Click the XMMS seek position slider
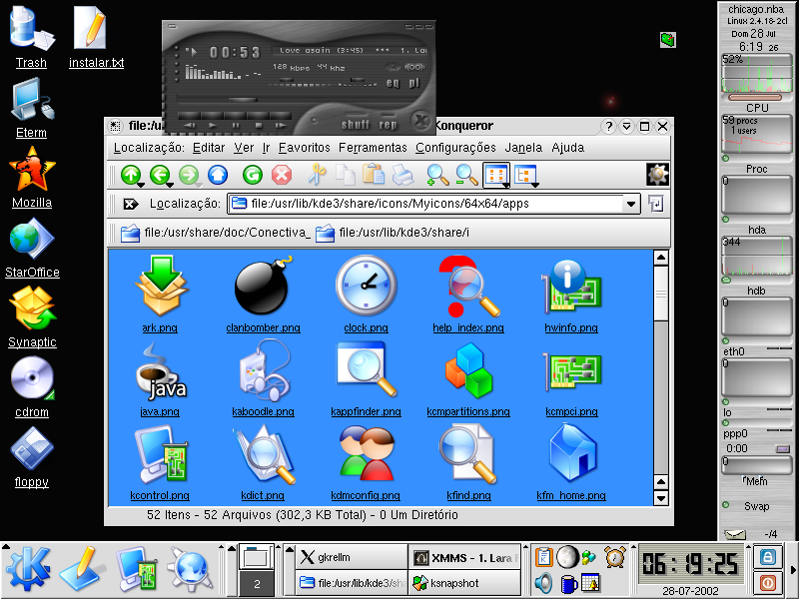Screen dimensions: 799x599 (x=243, y=100)
